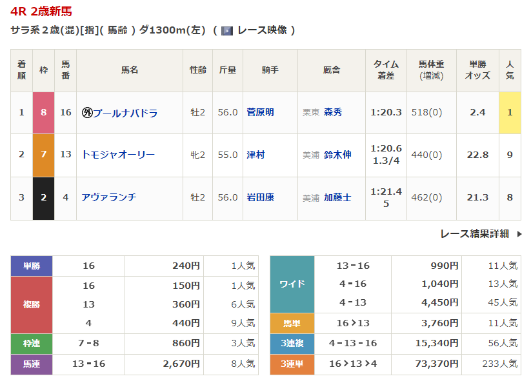Click the 外 foreign-bred mark icon

87,112
